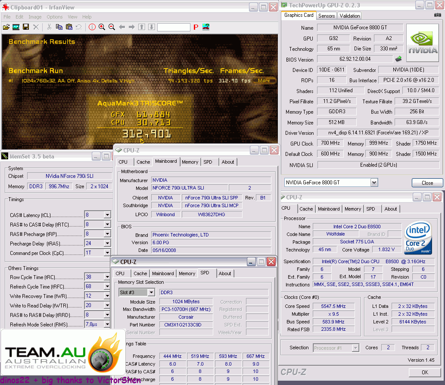
Task: Click the Undo icon in IrfanView toolbar
Action: point(79,27)
